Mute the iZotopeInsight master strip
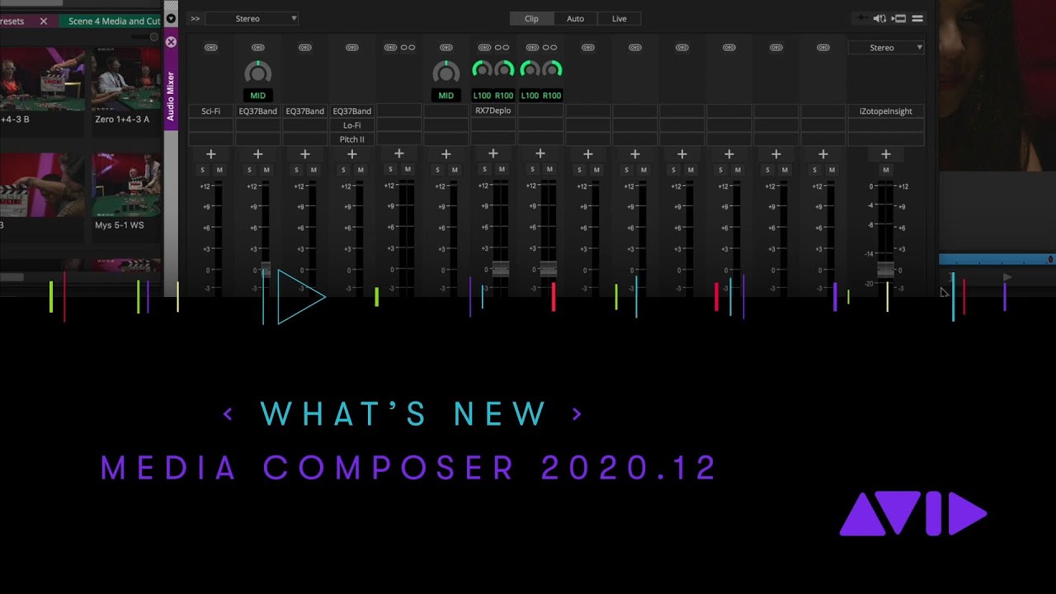Image resolution: width=1056 pixels, height=594 pixels. tap(886, 170)
